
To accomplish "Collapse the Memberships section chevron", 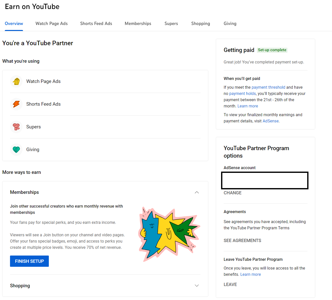I will tap(197, 192).
